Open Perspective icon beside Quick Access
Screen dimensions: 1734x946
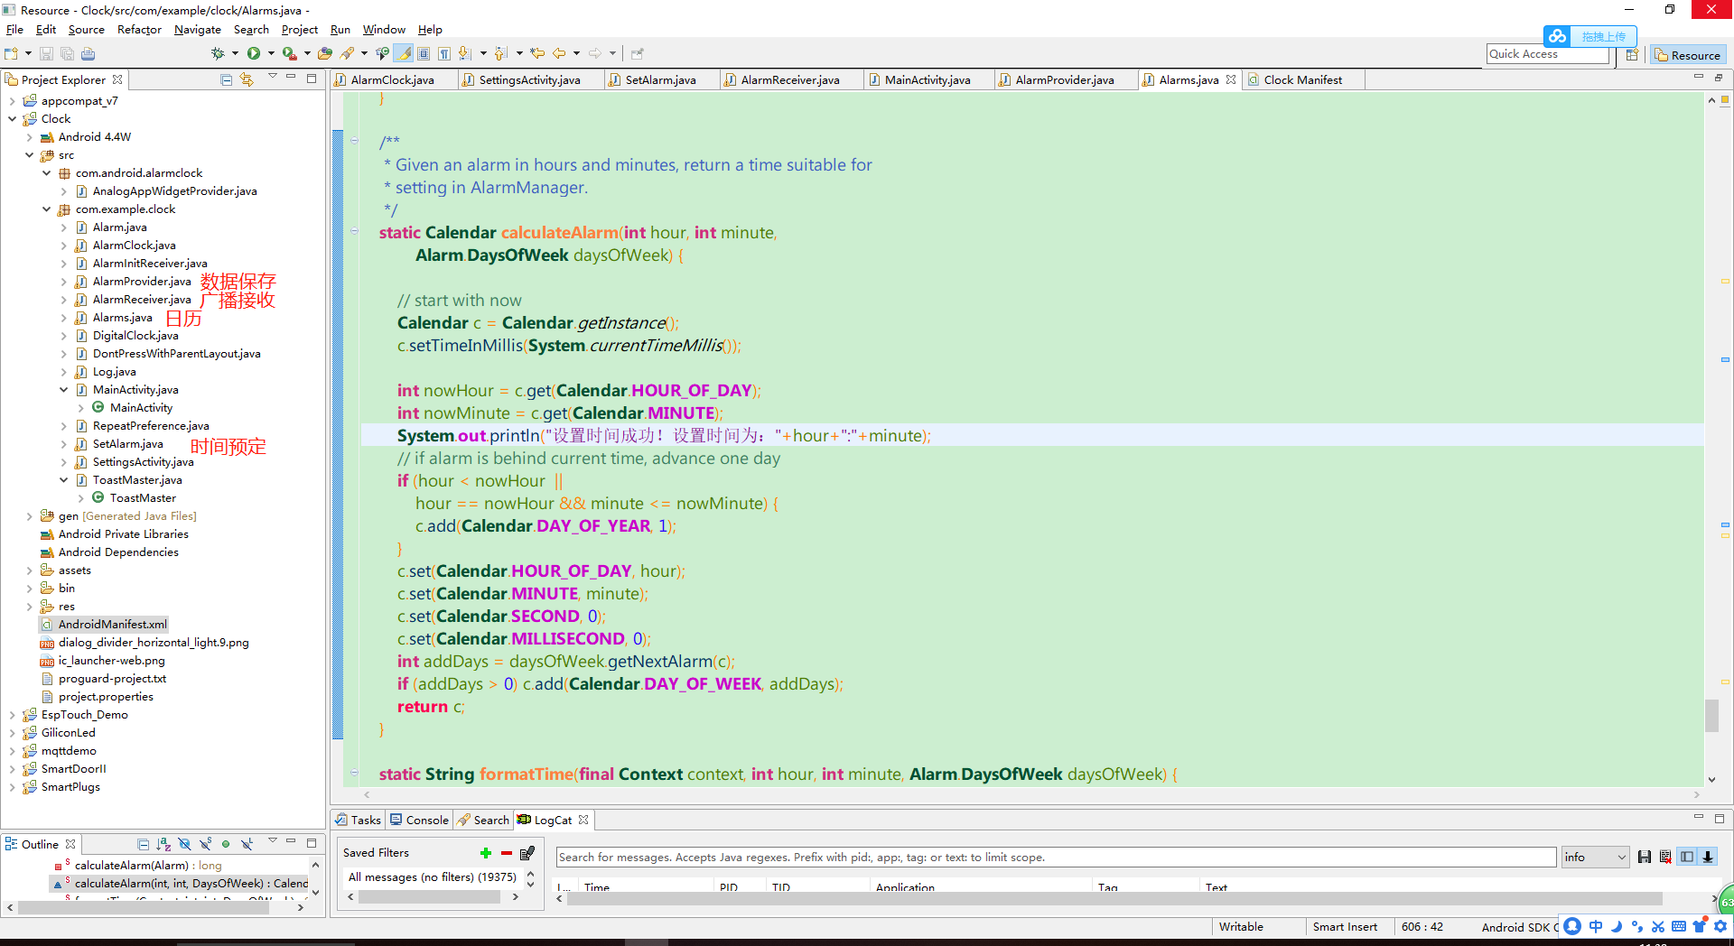[1632, 55]
